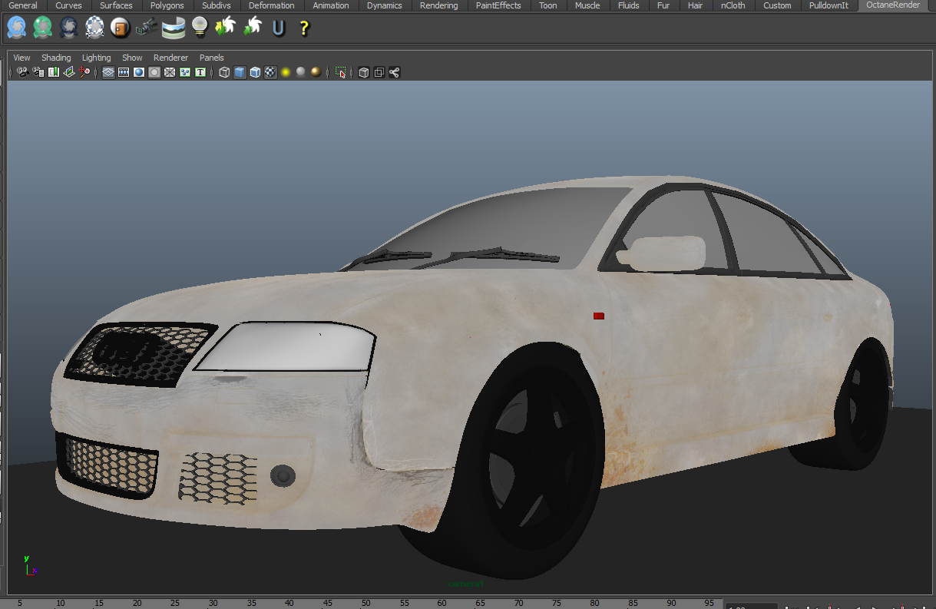This screenshot has width=936, height=609.
Task: Click the select camera icon in panel toolbar
Action: (x=23, y=72)
